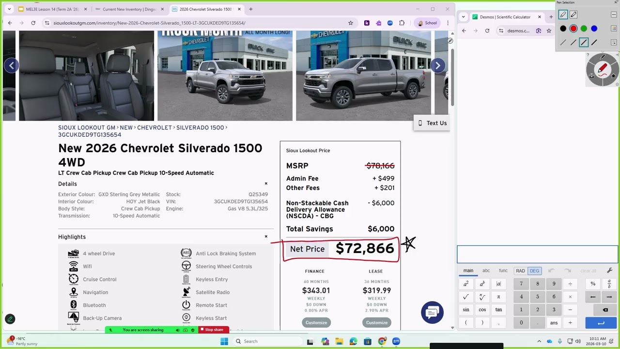Screen dimensions: 620x349
Task: Click Customize under Finance
Action: click(x=316, y=323)
